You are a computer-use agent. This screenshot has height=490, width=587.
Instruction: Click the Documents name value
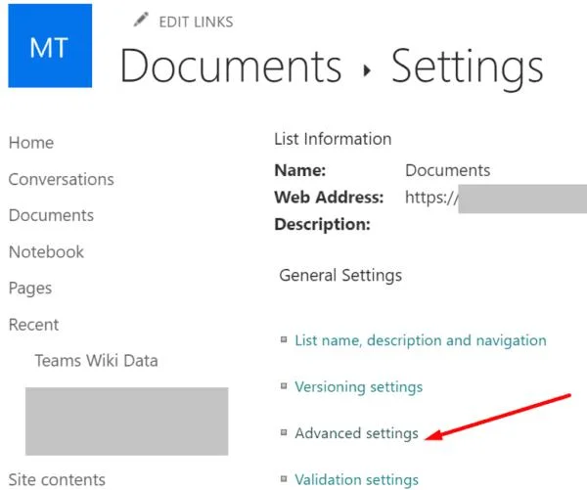(x=448, y=170)
